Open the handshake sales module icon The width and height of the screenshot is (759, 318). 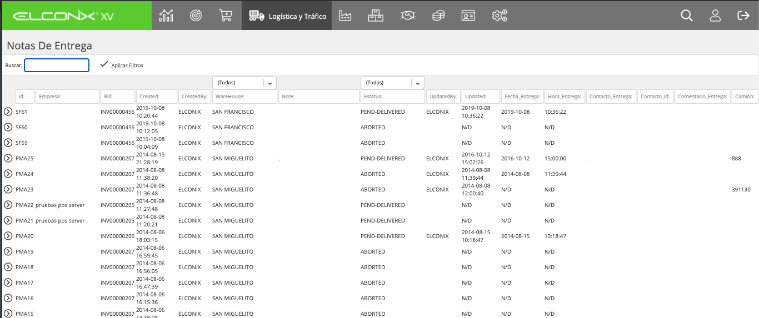coord(408,16)
